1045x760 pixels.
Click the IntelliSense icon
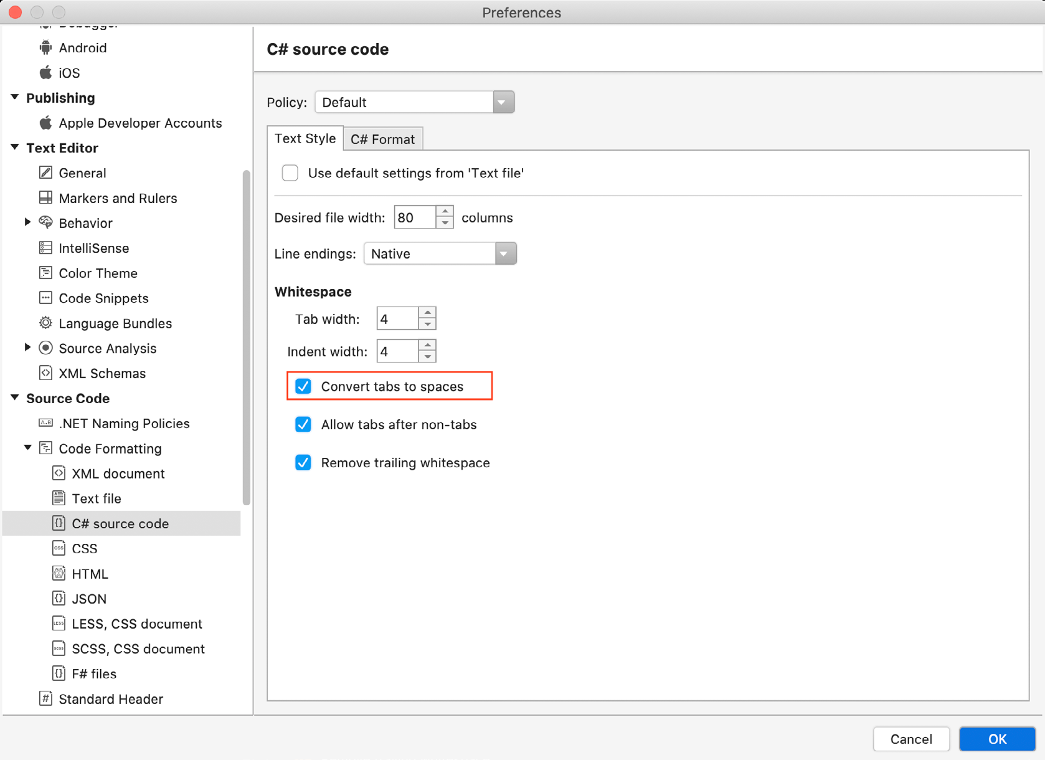[x=45, y=247]
